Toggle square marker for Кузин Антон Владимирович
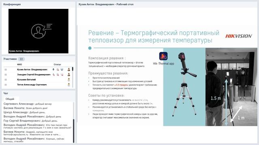This screenshot has height=145, width=259. coord(6,70)
